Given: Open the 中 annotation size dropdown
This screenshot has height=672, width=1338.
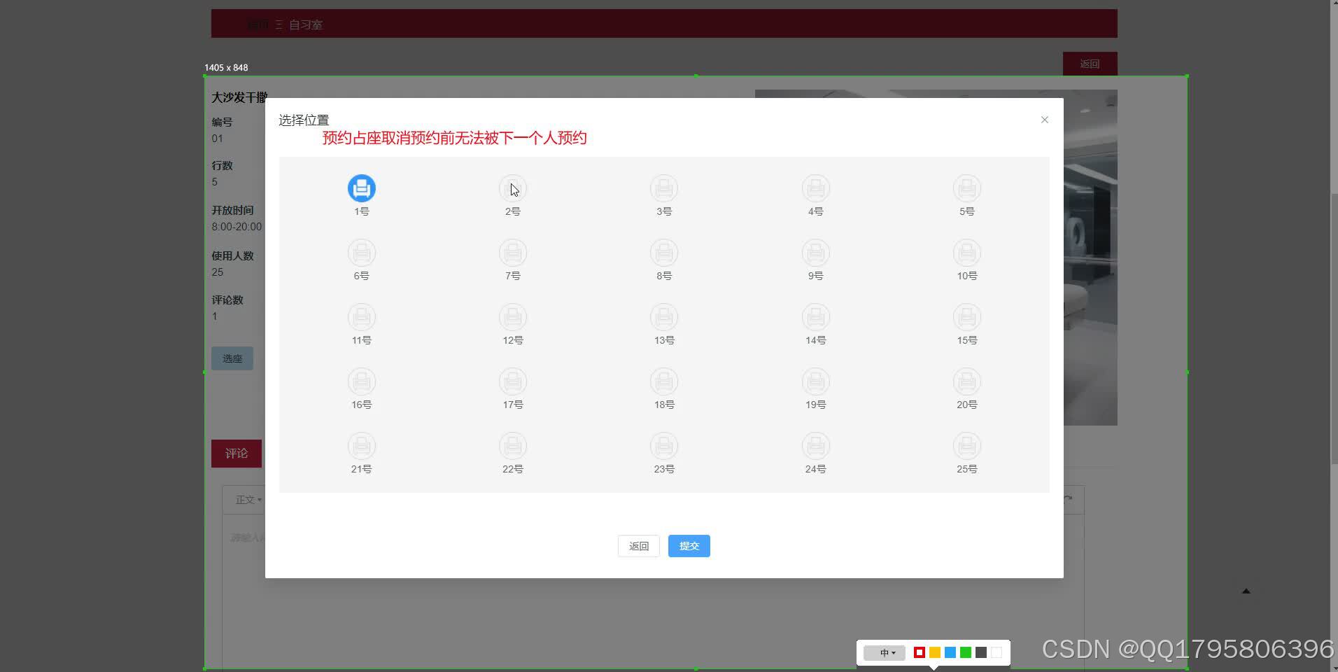Looking at the screenshot, I should click(x=885, y=652).
